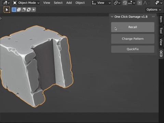The image size is (164, 123).
Task: Set selection mode to subtract selection
Action: pos(24,10)
